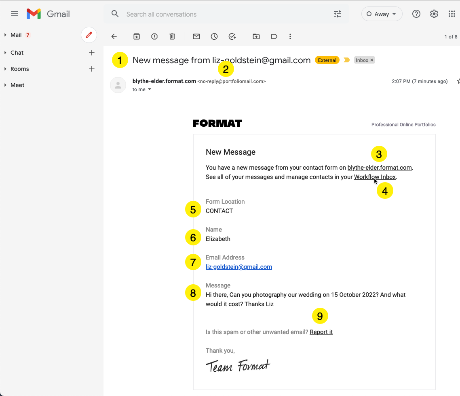Open the Away status dropdown
Screen dimensions: 460x396
point(382,14)
